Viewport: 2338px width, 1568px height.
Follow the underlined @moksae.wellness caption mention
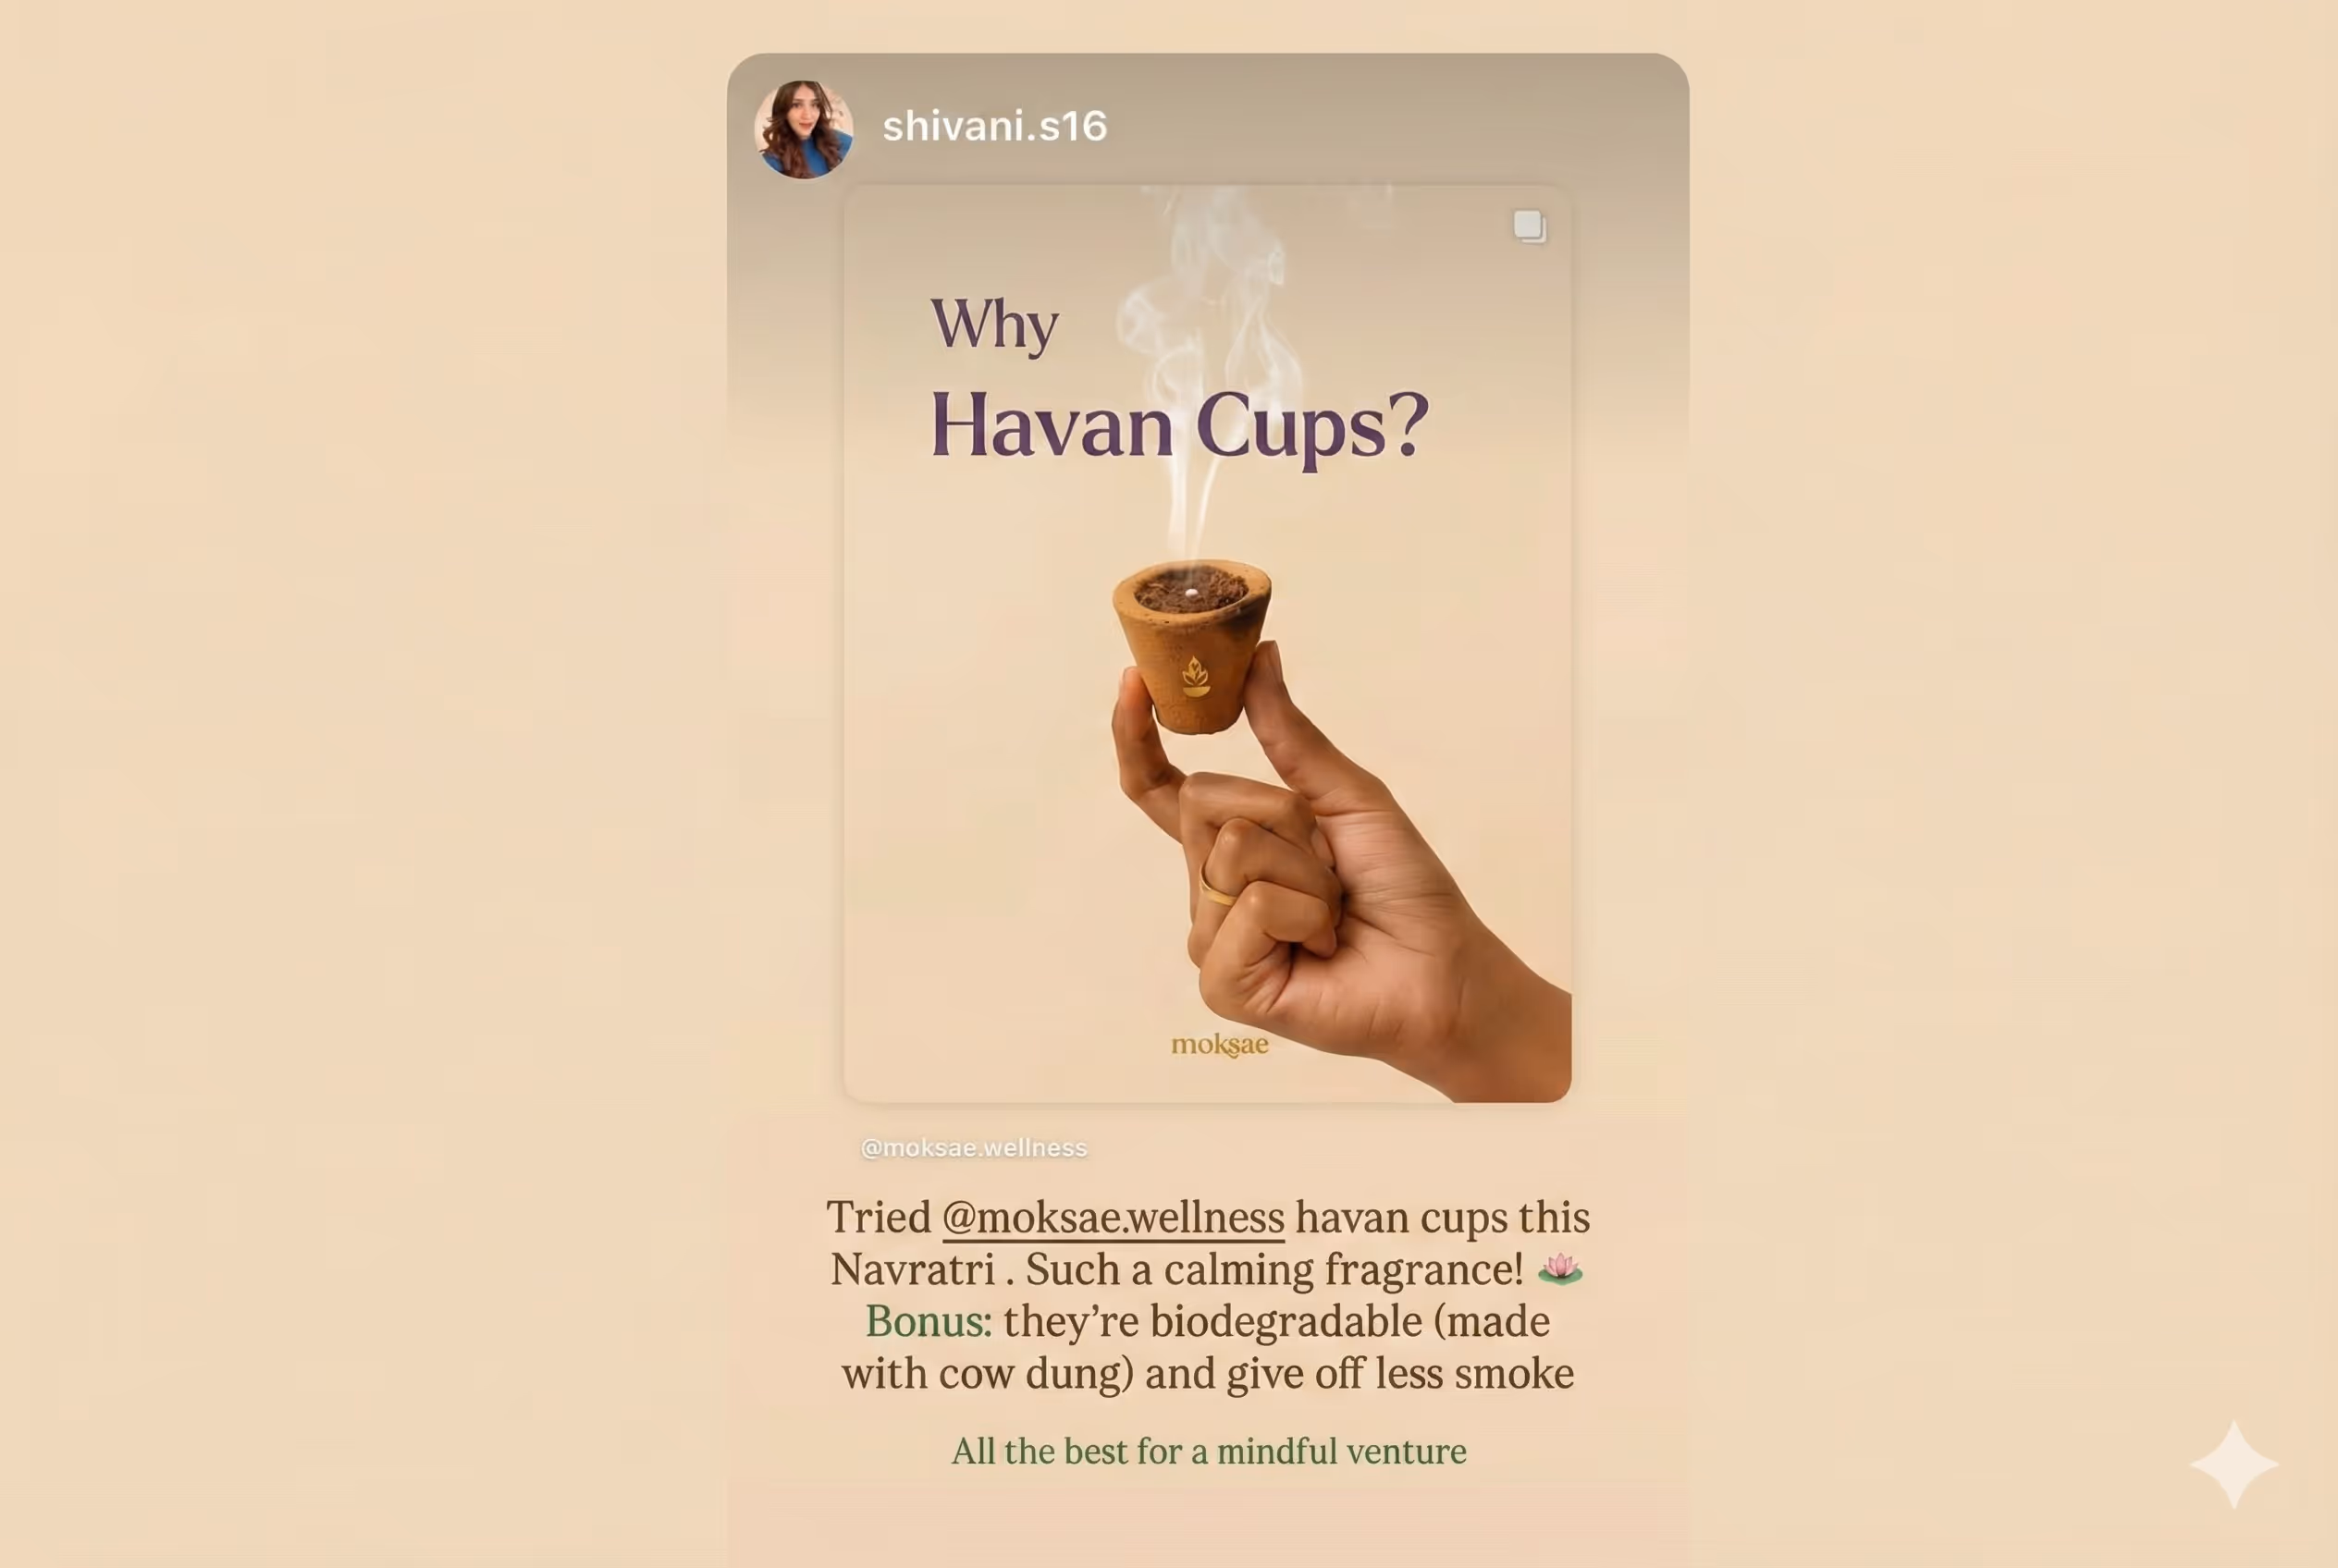(x=1113, y=1217)
